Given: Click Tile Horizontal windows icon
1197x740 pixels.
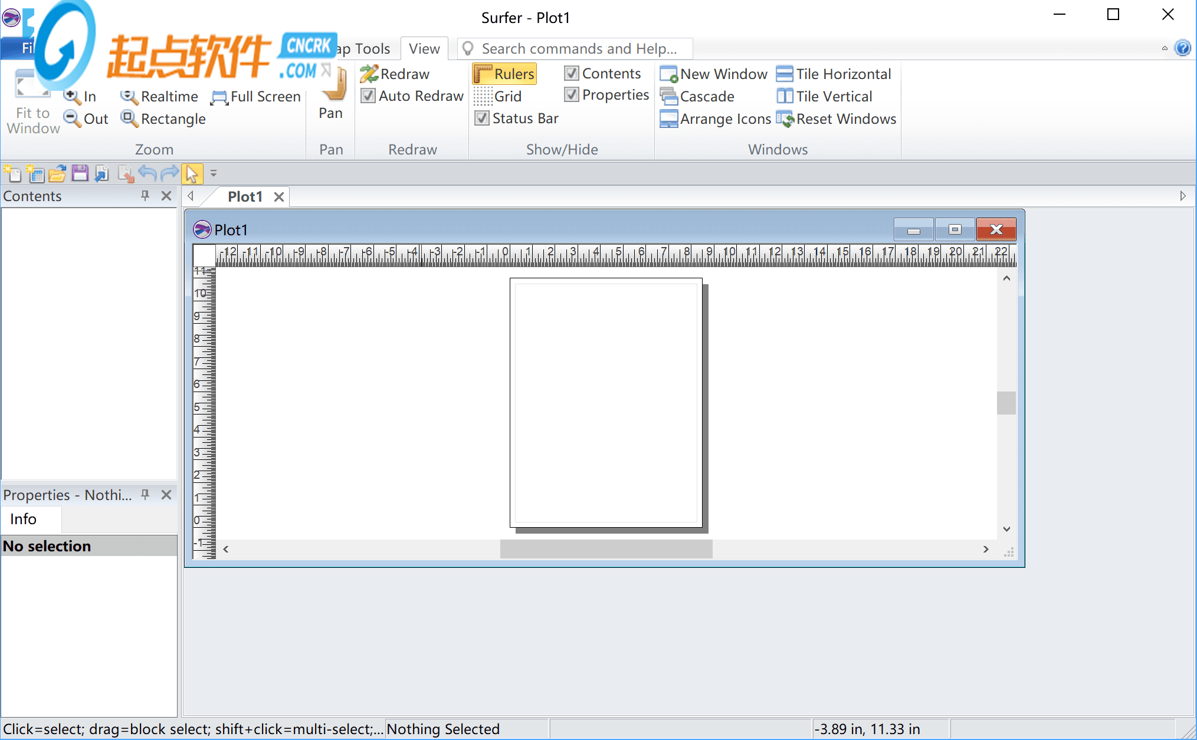Looking at the screenshot, I should click(x=784, y=74).
